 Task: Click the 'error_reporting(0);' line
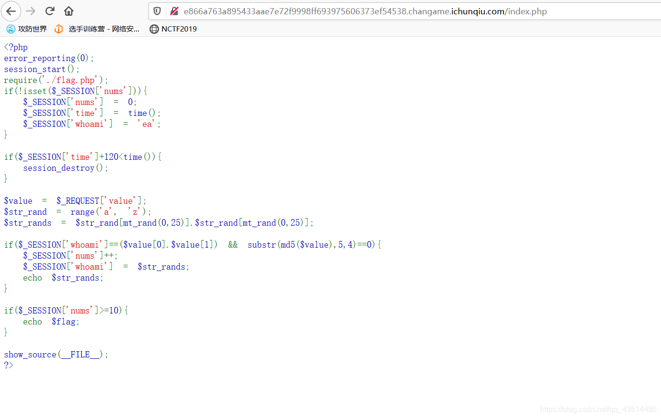[49, 58]
